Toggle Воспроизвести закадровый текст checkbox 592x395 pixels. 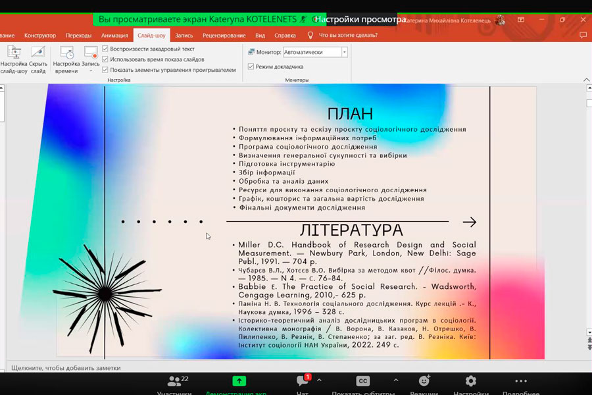click(x=105, y=49)
